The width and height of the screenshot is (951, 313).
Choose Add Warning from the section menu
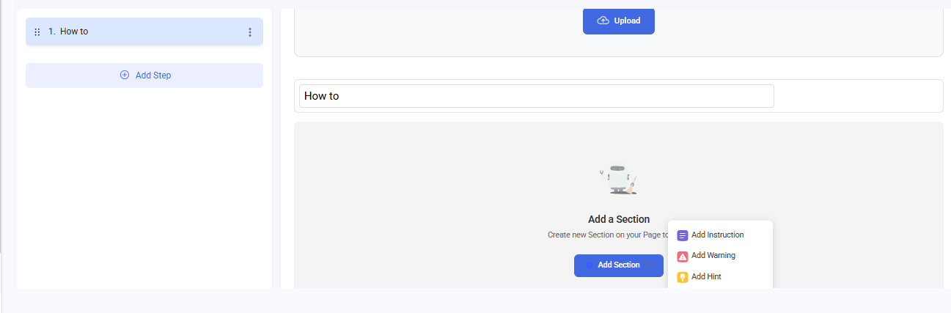coord(713,256)
